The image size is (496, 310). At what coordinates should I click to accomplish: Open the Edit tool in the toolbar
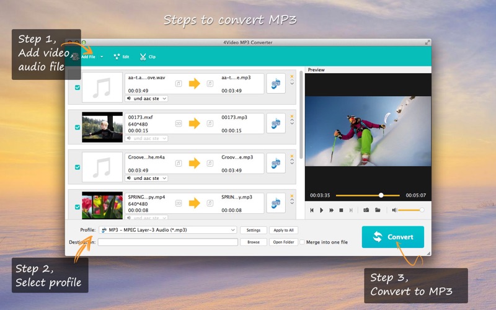[122, 56]
